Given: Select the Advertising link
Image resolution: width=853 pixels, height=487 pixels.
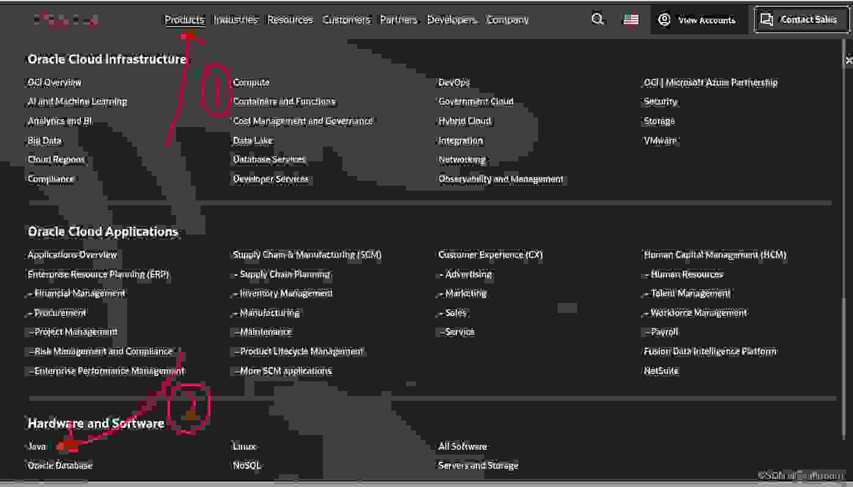Looking at the screenshot, I should pos(465,274).
